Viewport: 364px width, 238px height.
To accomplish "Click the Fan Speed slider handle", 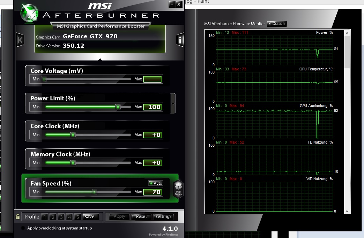I will [95, 192].
